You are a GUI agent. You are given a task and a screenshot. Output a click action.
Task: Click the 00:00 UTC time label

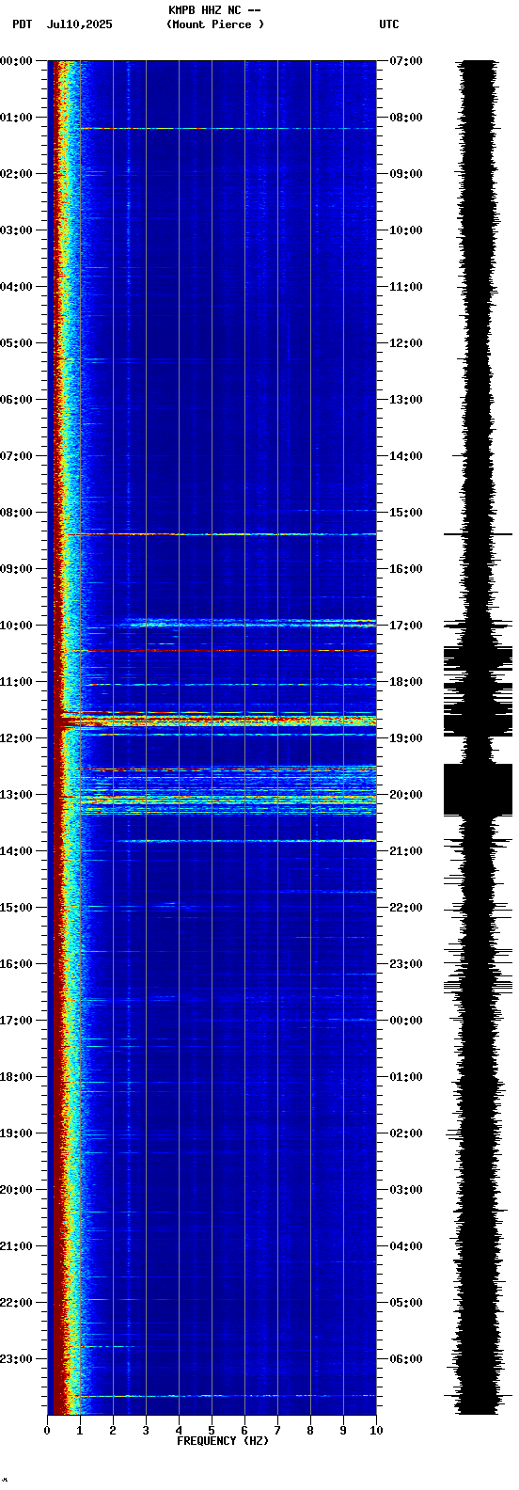pos(406,1021)
